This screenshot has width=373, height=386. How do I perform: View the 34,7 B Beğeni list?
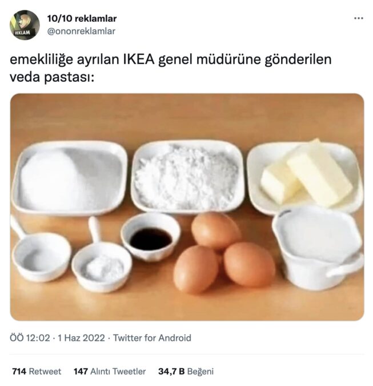point(186,371)
